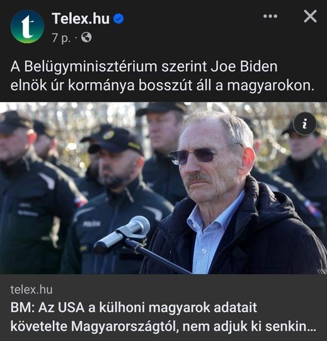Click the Belügyminisztérium post caption text
The width and height of the screenshot is (327, 341).
tap(163, 76)
